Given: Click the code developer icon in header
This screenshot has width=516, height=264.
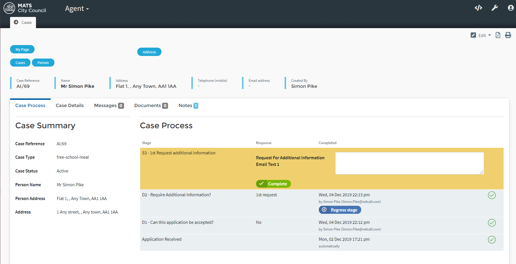Looking at the screenshot, I should tap(478, 8).
